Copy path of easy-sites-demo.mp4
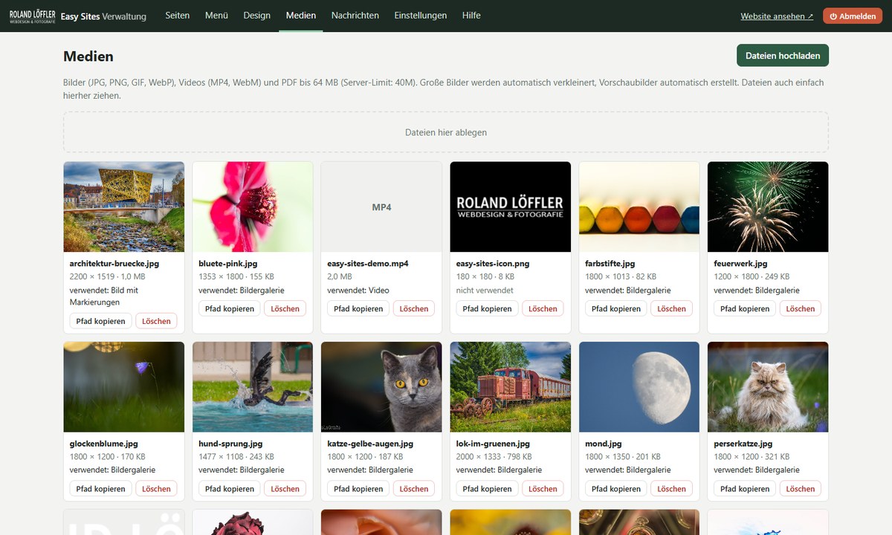 tap(358, 308)
